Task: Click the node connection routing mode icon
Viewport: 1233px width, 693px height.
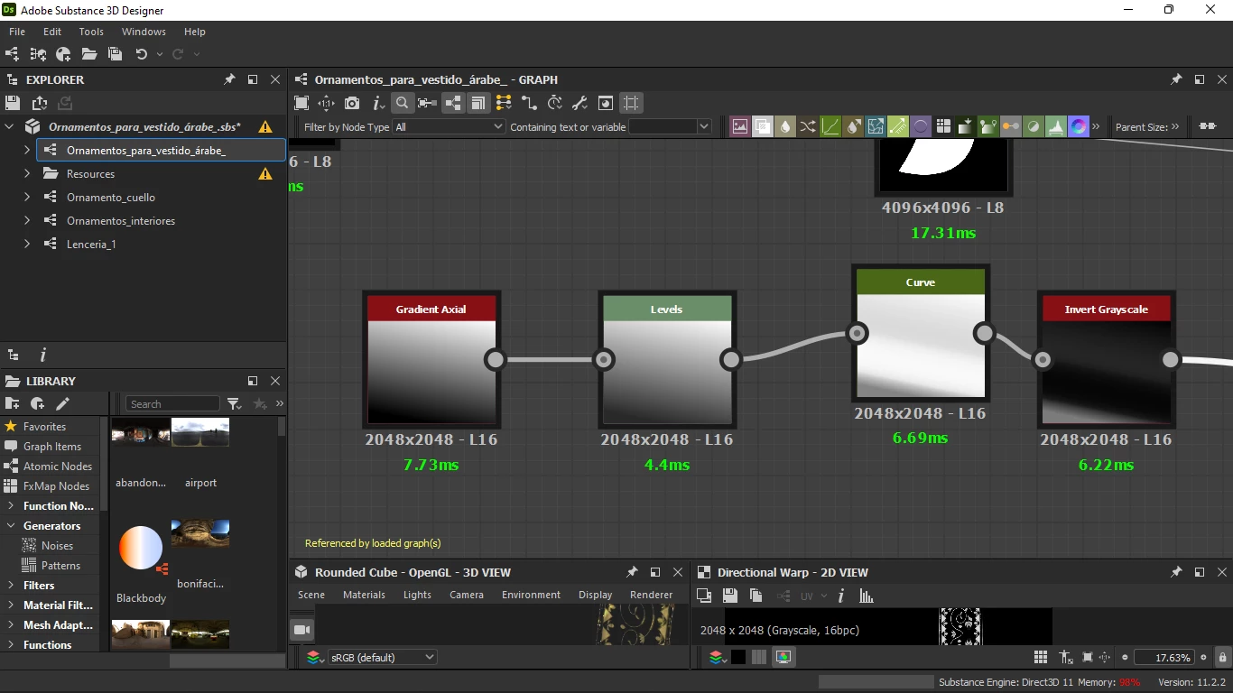Action: click(529, 103)
